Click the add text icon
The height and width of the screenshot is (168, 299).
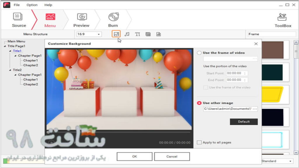pos(138,34)
